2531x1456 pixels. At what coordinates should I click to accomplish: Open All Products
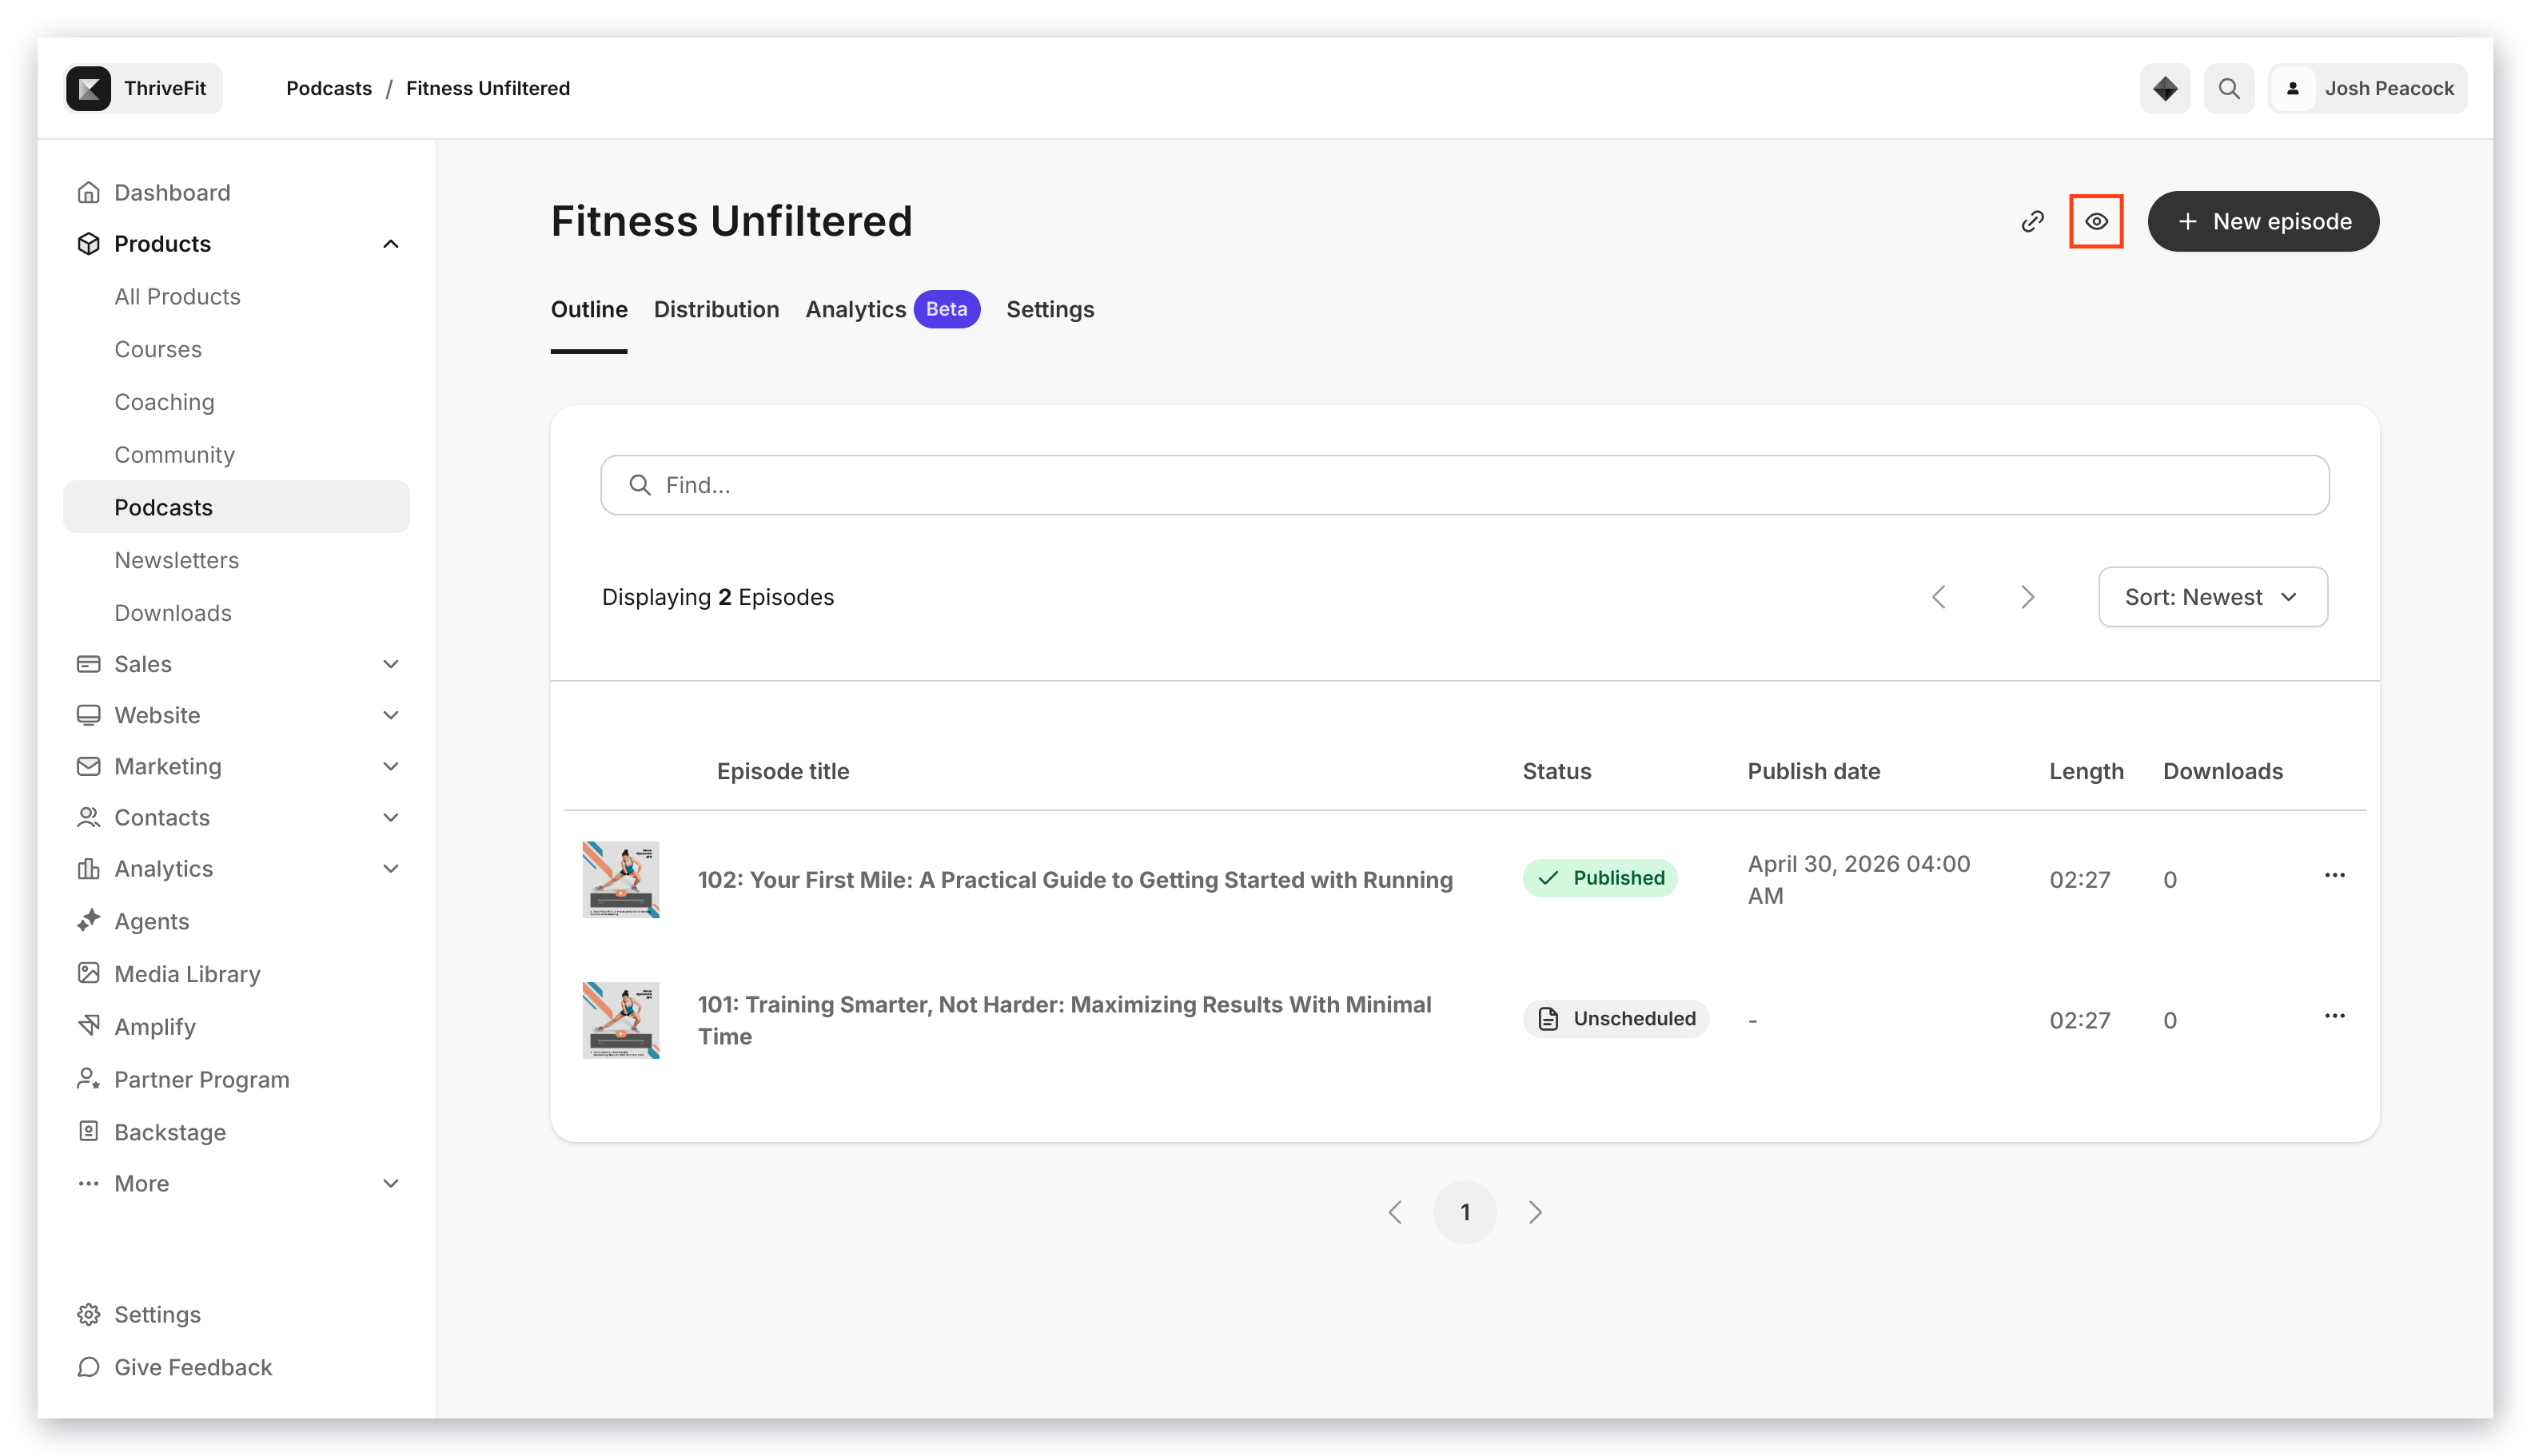click(177, 296)
